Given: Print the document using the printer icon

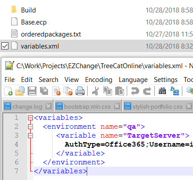Looking at the screenshot, I should [80, 91].
